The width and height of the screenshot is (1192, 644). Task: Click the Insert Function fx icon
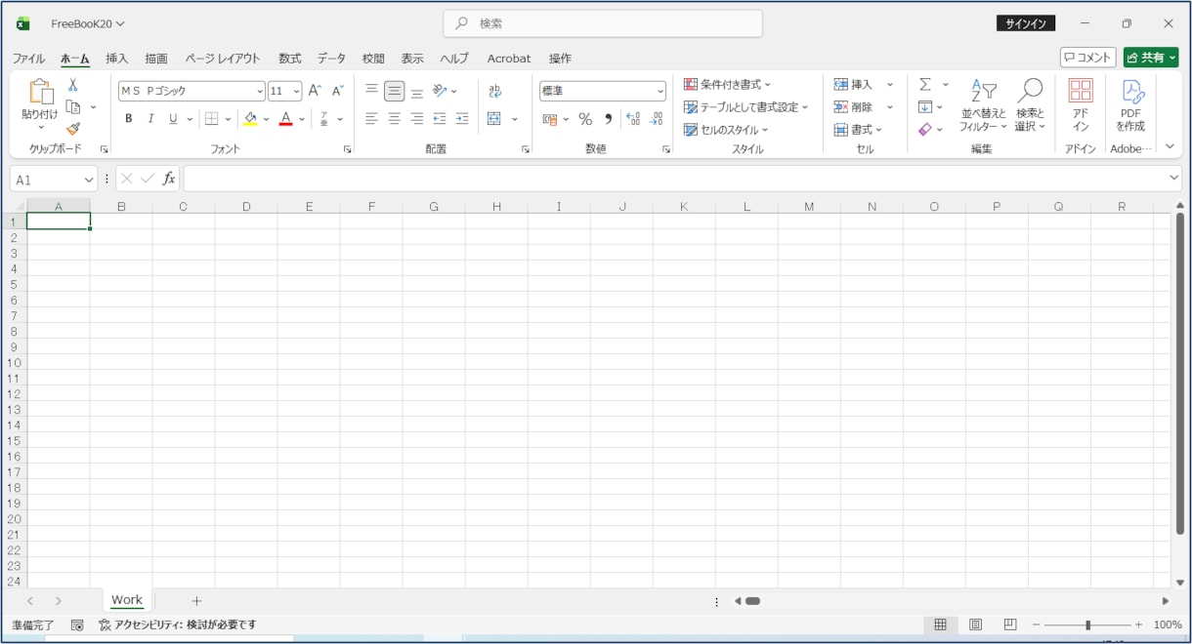tap(169, 179)
